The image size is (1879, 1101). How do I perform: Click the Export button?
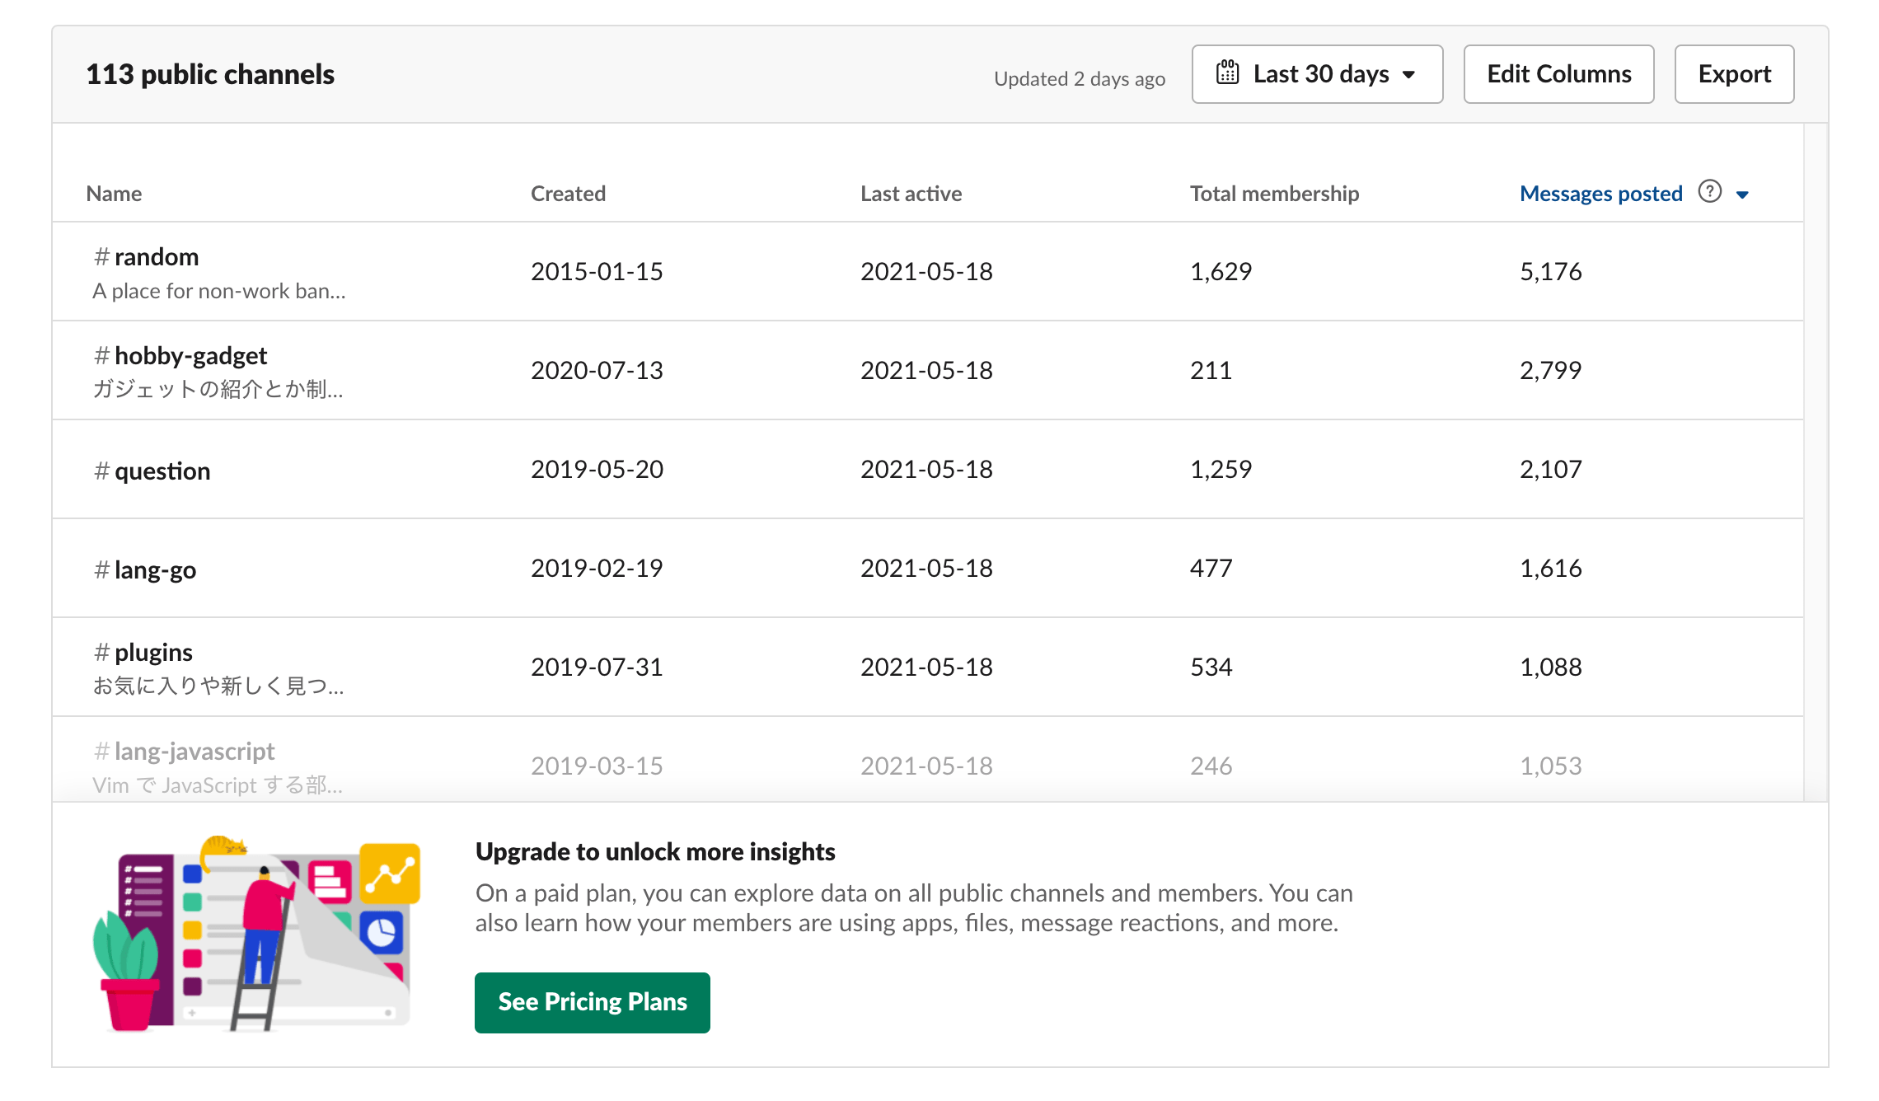(1734, 74)
